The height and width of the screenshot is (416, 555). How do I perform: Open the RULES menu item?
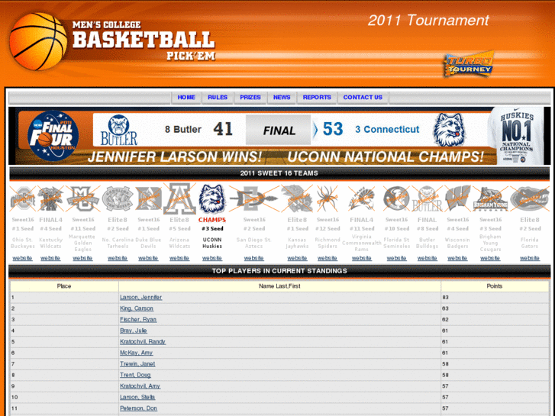tap(218, 98)
